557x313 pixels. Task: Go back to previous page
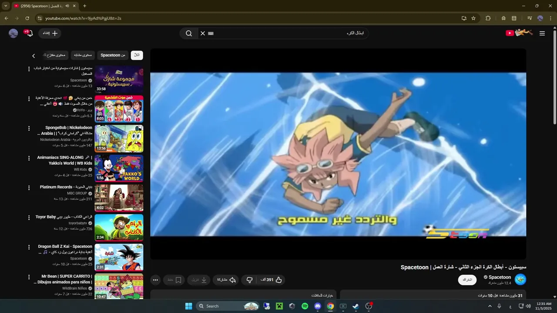tap(6, 18)
